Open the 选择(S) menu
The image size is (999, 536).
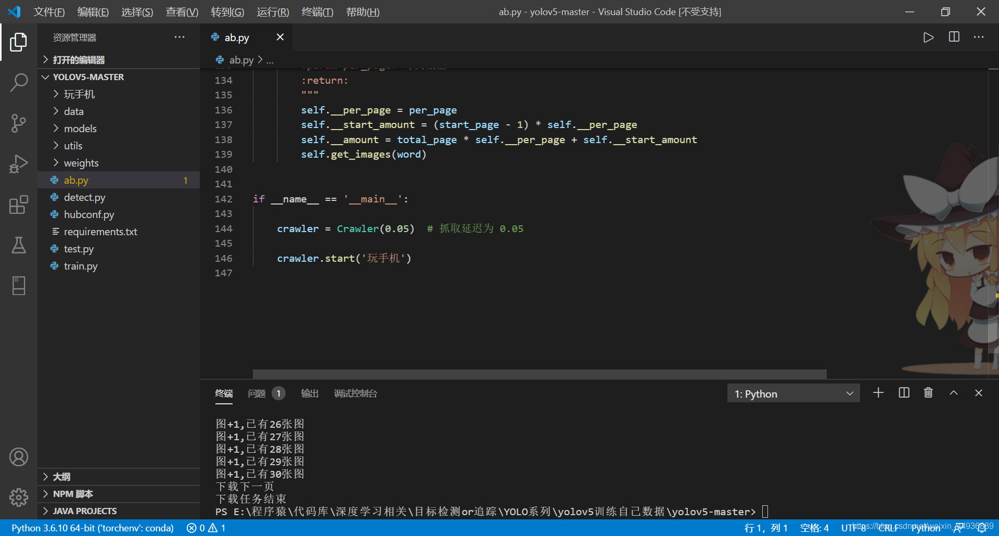click(137, 11)
